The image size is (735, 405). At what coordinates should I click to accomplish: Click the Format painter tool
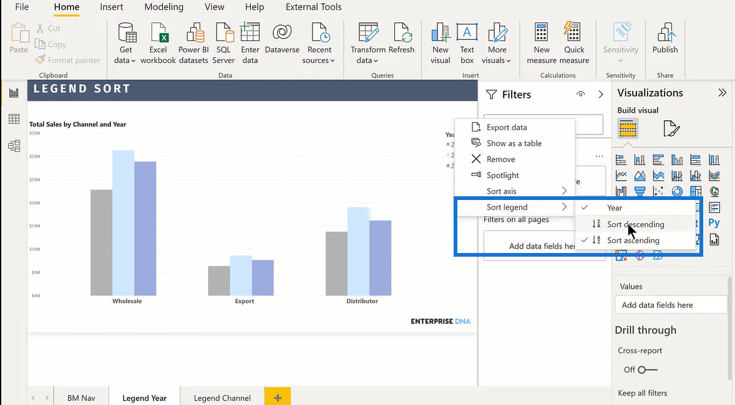tap(67, 60)
